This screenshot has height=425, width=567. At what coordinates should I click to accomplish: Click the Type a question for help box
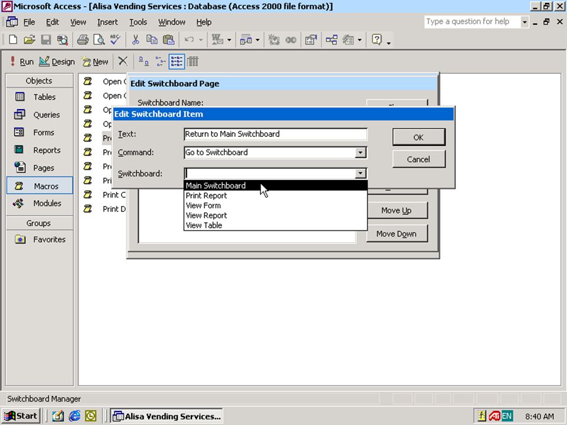coord(472,22)
